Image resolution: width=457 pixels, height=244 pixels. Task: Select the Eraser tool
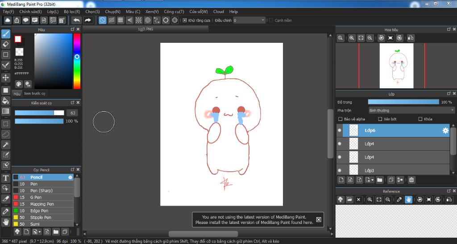tap(5, 44)
